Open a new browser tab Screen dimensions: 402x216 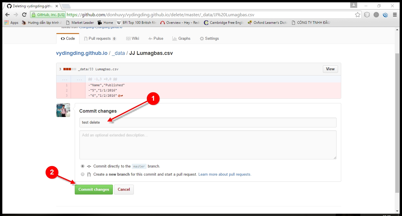(66, 6)
